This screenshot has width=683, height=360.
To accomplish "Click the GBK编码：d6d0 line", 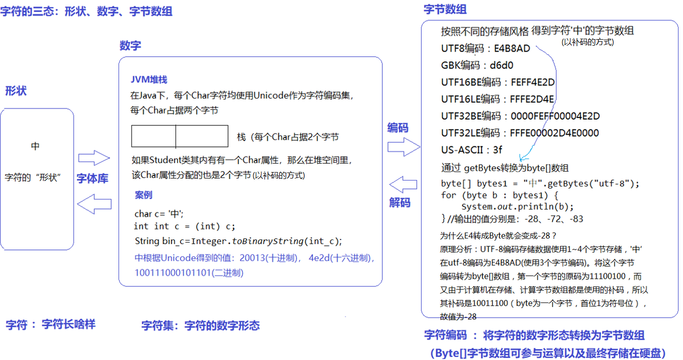I will pos(477,65).
